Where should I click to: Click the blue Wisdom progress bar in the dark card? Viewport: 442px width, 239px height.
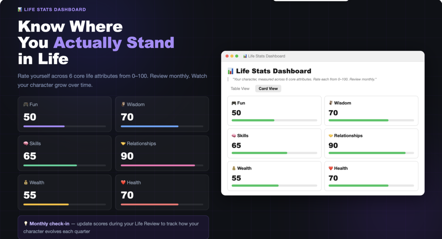coord(150,126)
